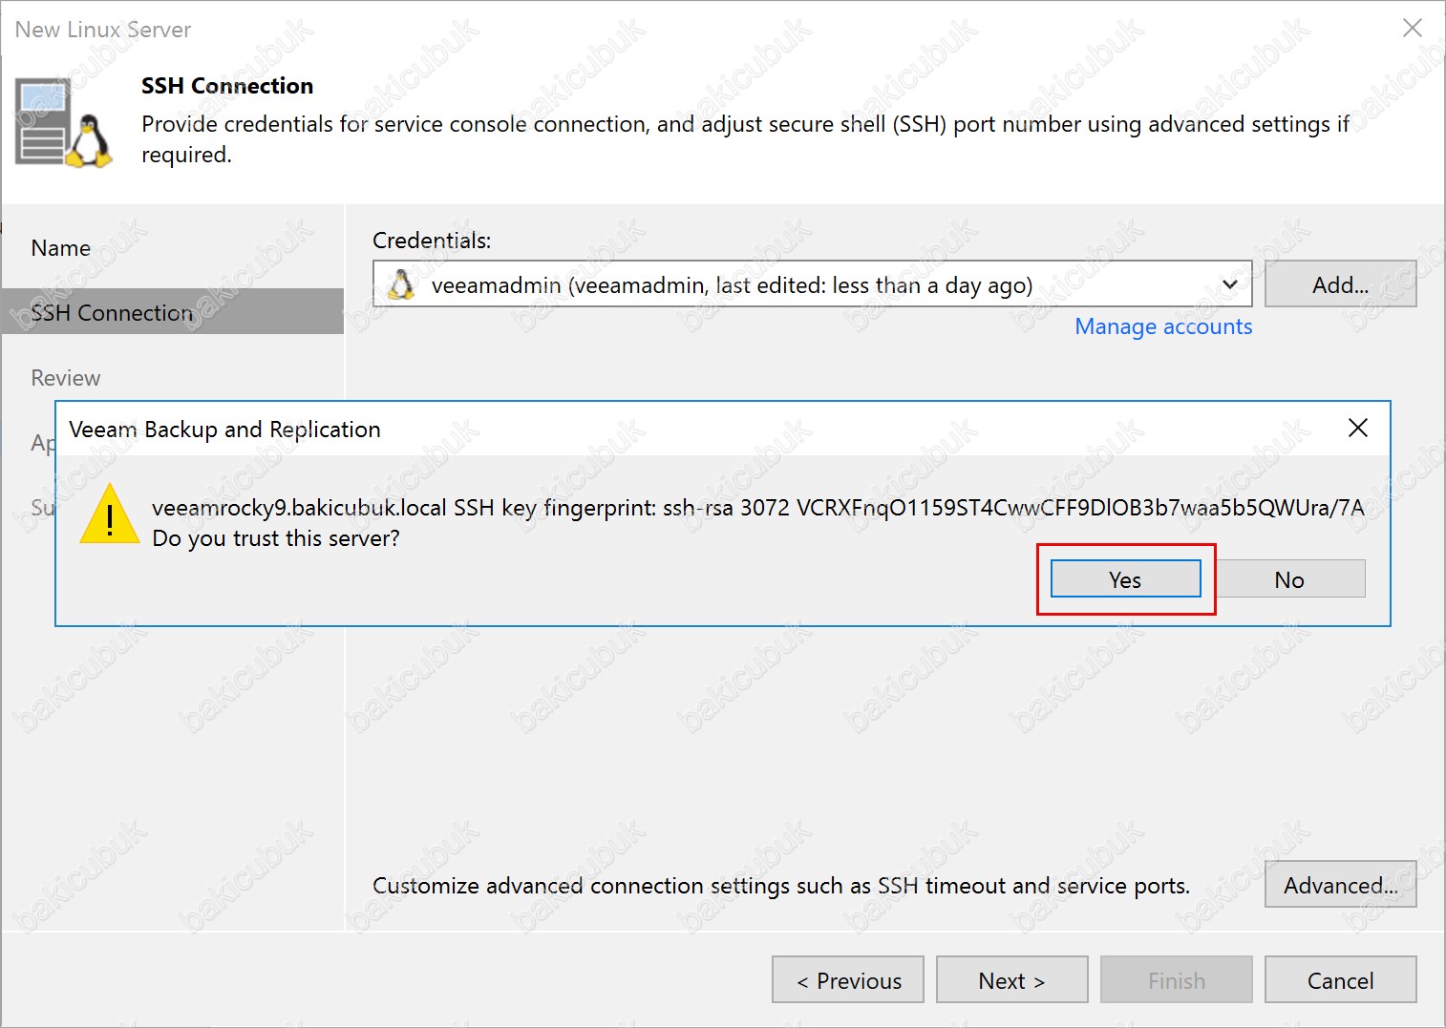Click the Linux server header icon
The height and width of the screenshot is (1028, 1446).
64,124
